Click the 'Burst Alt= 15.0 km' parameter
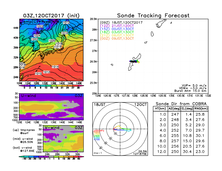This screenshot has height=171, width=222. (x=190, y=91)
